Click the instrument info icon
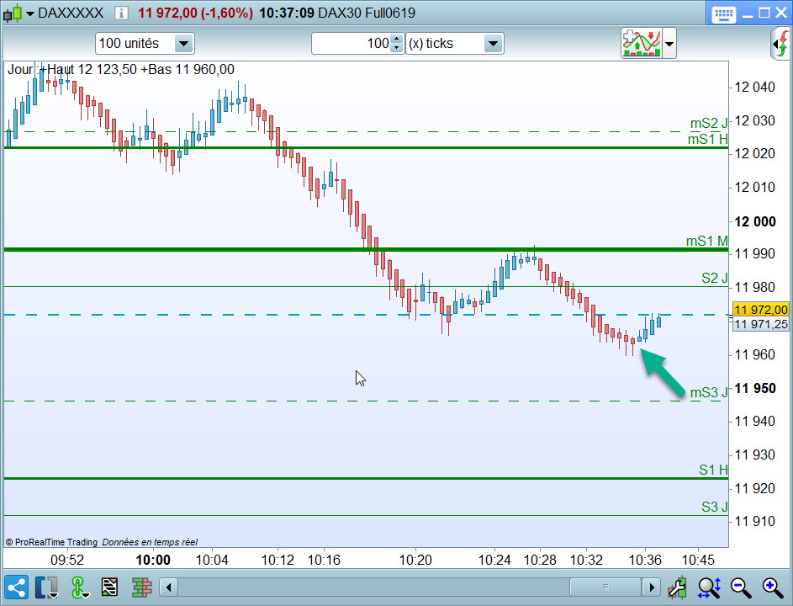Image resolution: width=793 pixels, height=606 pixels. point(121,13)
